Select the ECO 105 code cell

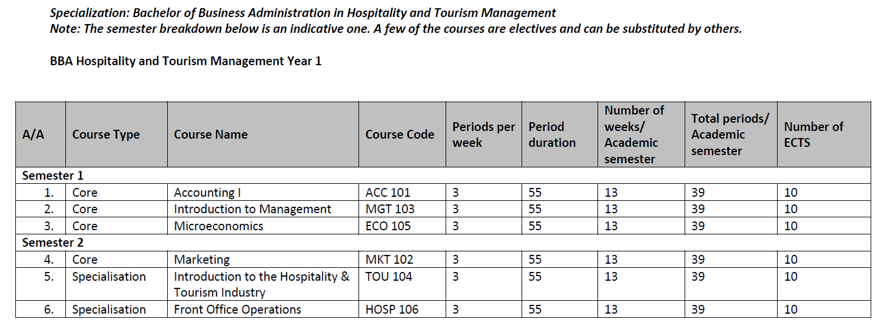[x=388, y=226]
